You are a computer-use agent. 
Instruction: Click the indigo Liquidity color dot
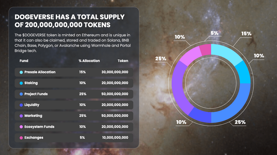[21, 105]
